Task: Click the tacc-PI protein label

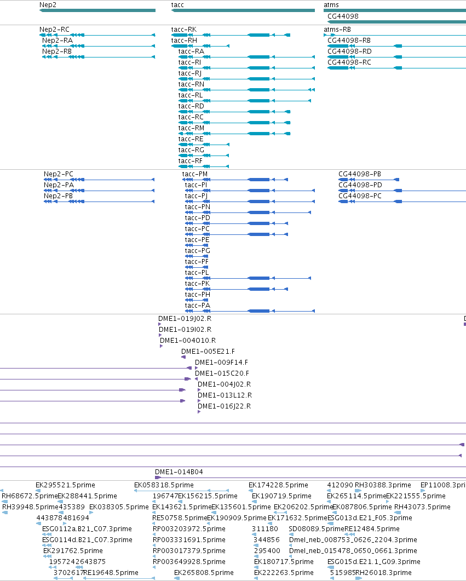Action: click(196, 185)
